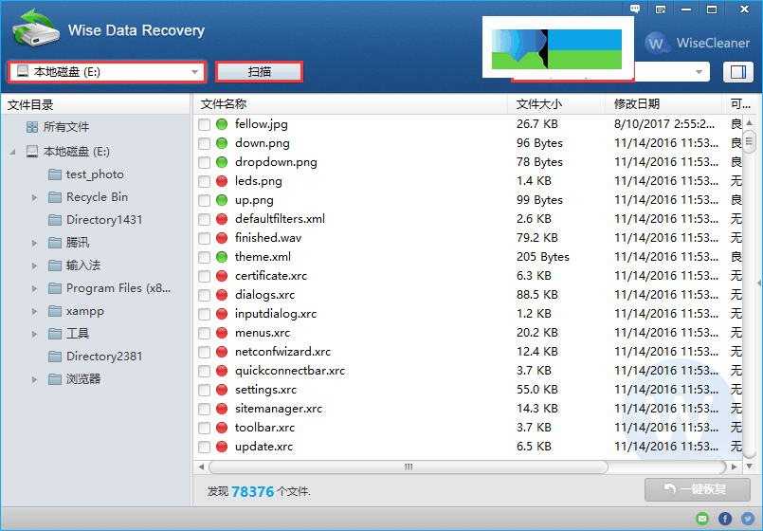The image size is (763, 531).
Task: Select the quickconnectbar.xrc file row
Action: click(468, 371)
